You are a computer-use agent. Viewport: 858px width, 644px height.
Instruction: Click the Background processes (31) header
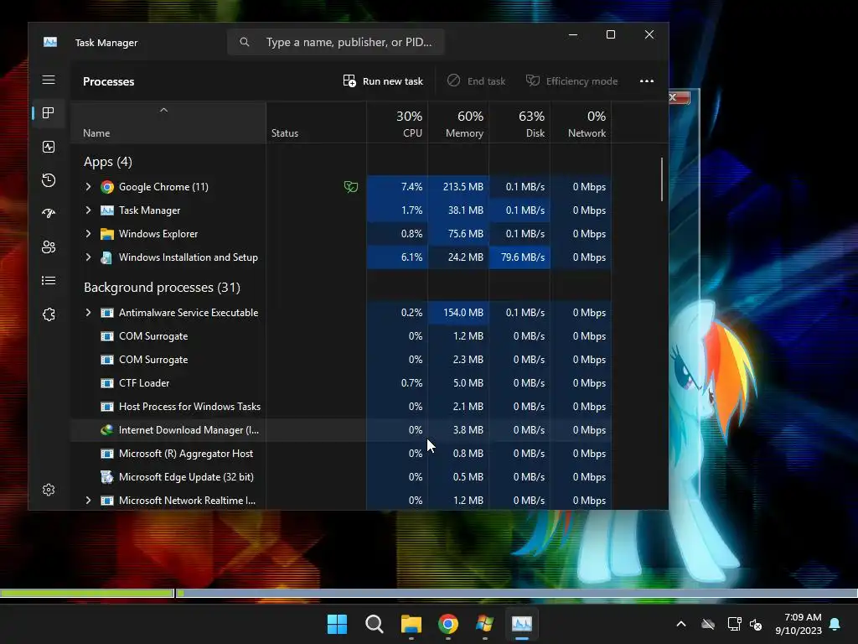(x=162, y=288)
